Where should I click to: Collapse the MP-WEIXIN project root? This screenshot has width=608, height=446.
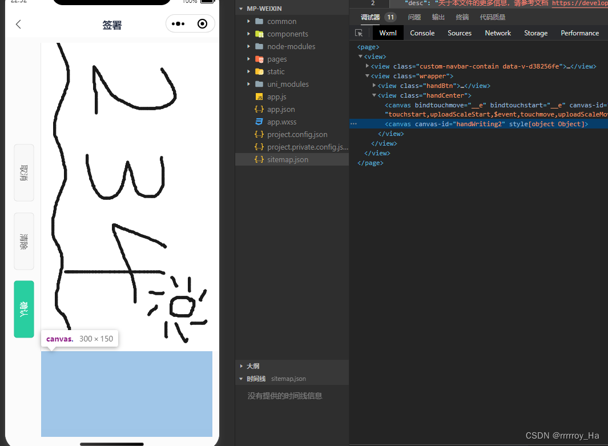point(241,9)
